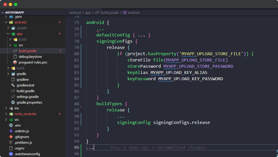Collapse the android folder
Screen dimensions: 278x157
pyautogui.click(x=6, y=22)
